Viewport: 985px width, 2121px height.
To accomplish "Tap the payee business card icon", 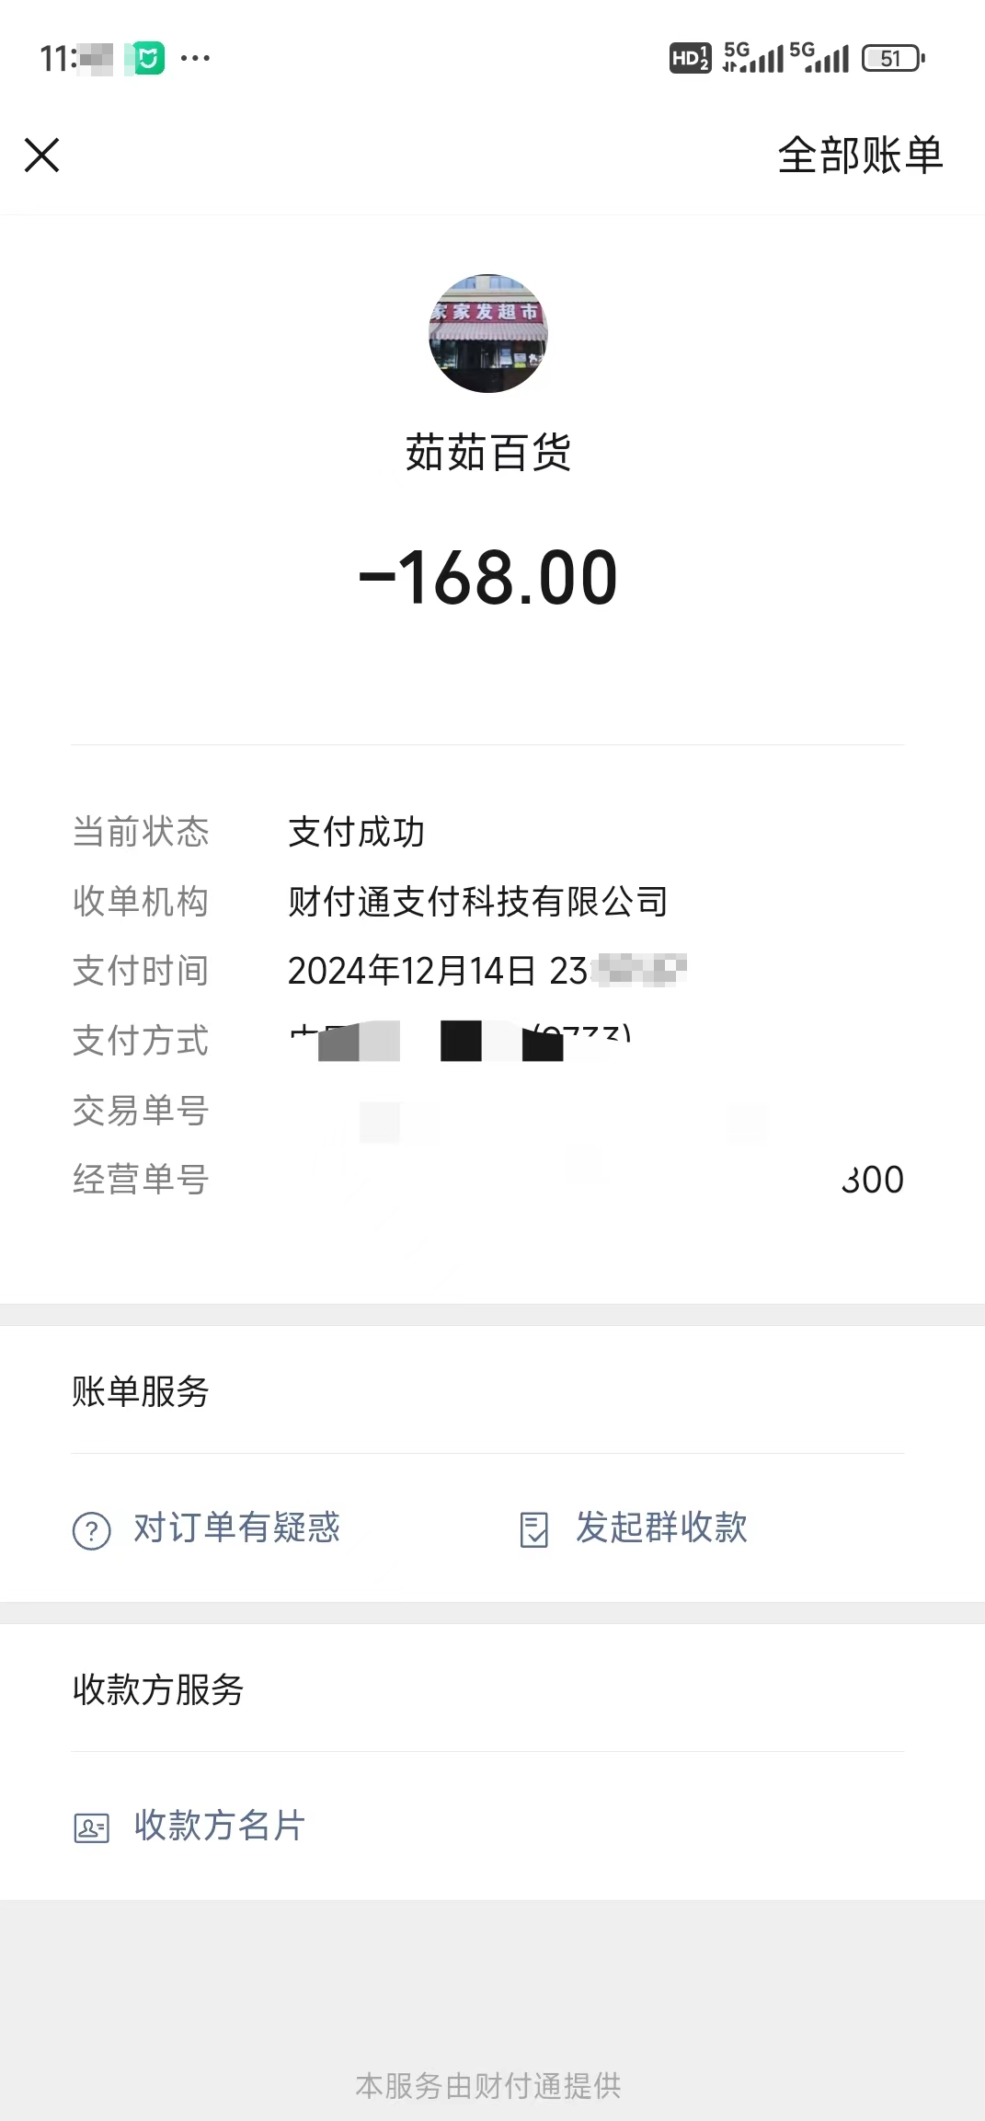I will pyautogui.click(x=92, y=1827).
